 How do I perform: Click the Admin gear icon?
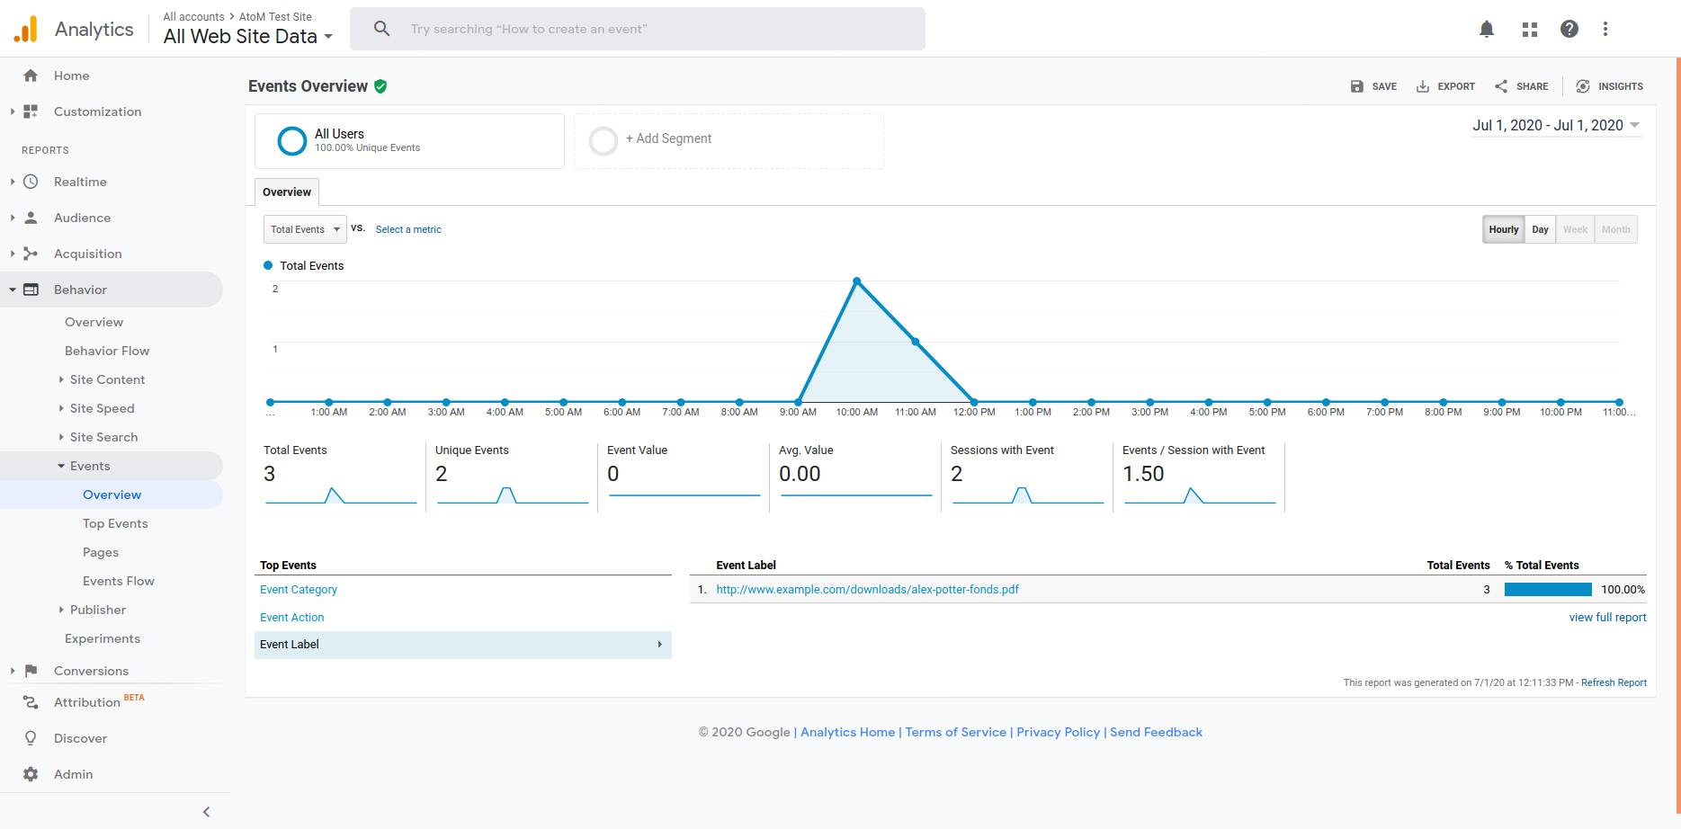tap(31, 774)
